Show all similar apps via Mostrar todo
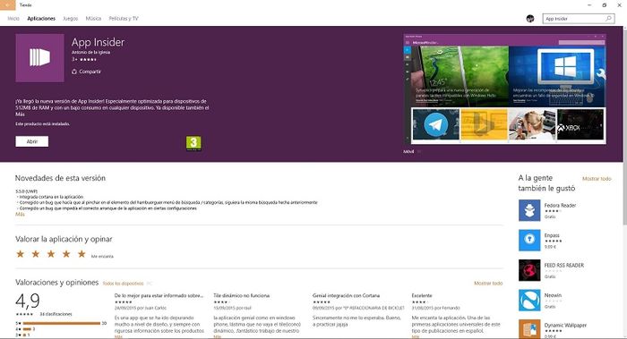Image resolution: width=627 pixels, height=339 pixels. point(597,179)
